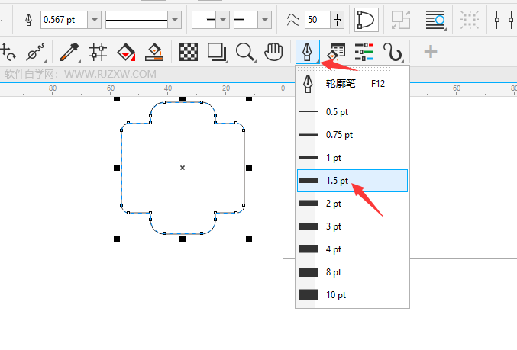Activate the Pan hand tool
The height and width of the screenshot is (350, 517).
click(x=273, y=52)
